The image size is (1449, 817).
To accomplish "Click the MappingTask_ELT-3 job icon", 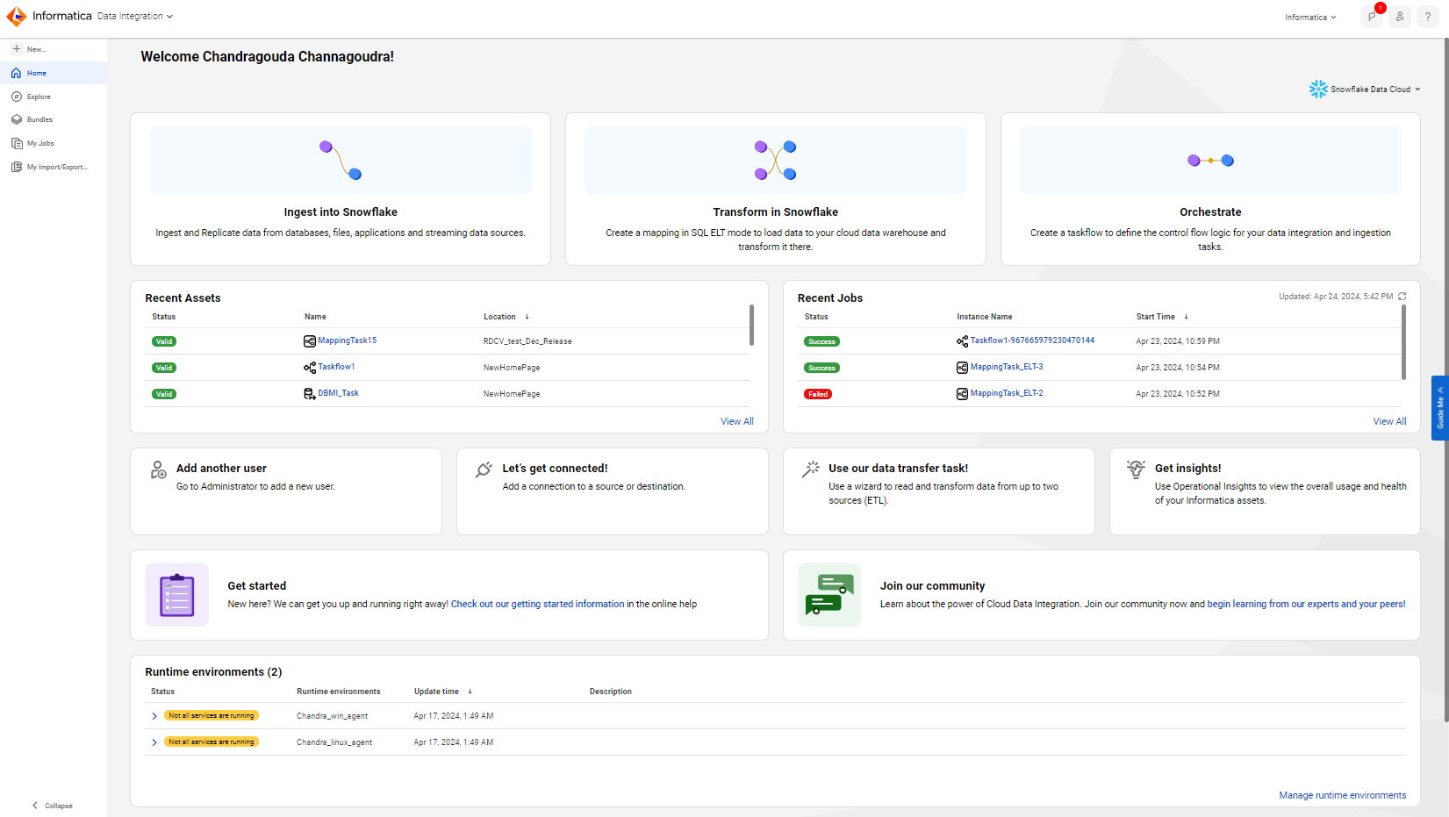I will 962,368.
